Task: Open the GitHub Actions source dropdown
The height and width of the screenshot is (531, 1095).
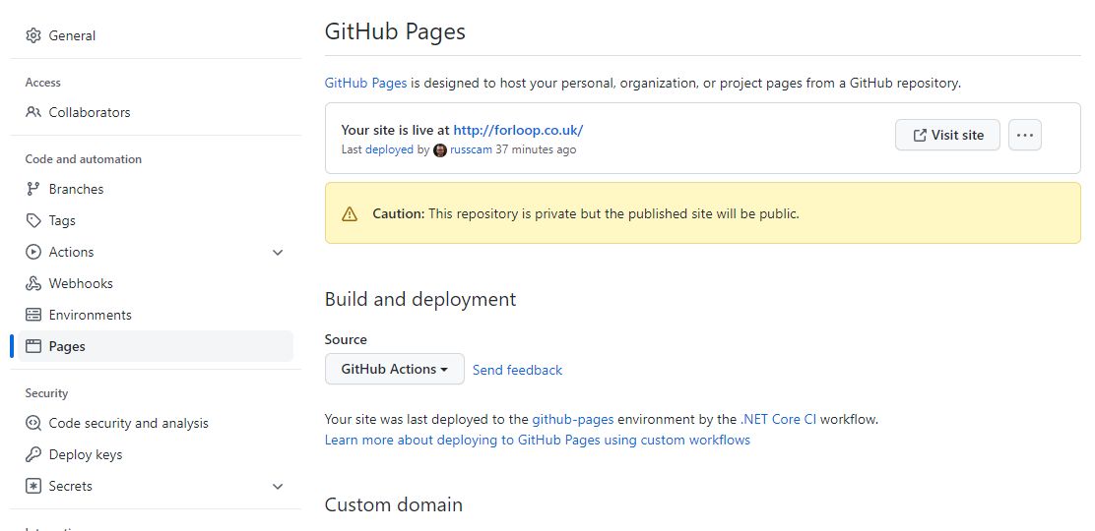Action: [x=394, y=369]
